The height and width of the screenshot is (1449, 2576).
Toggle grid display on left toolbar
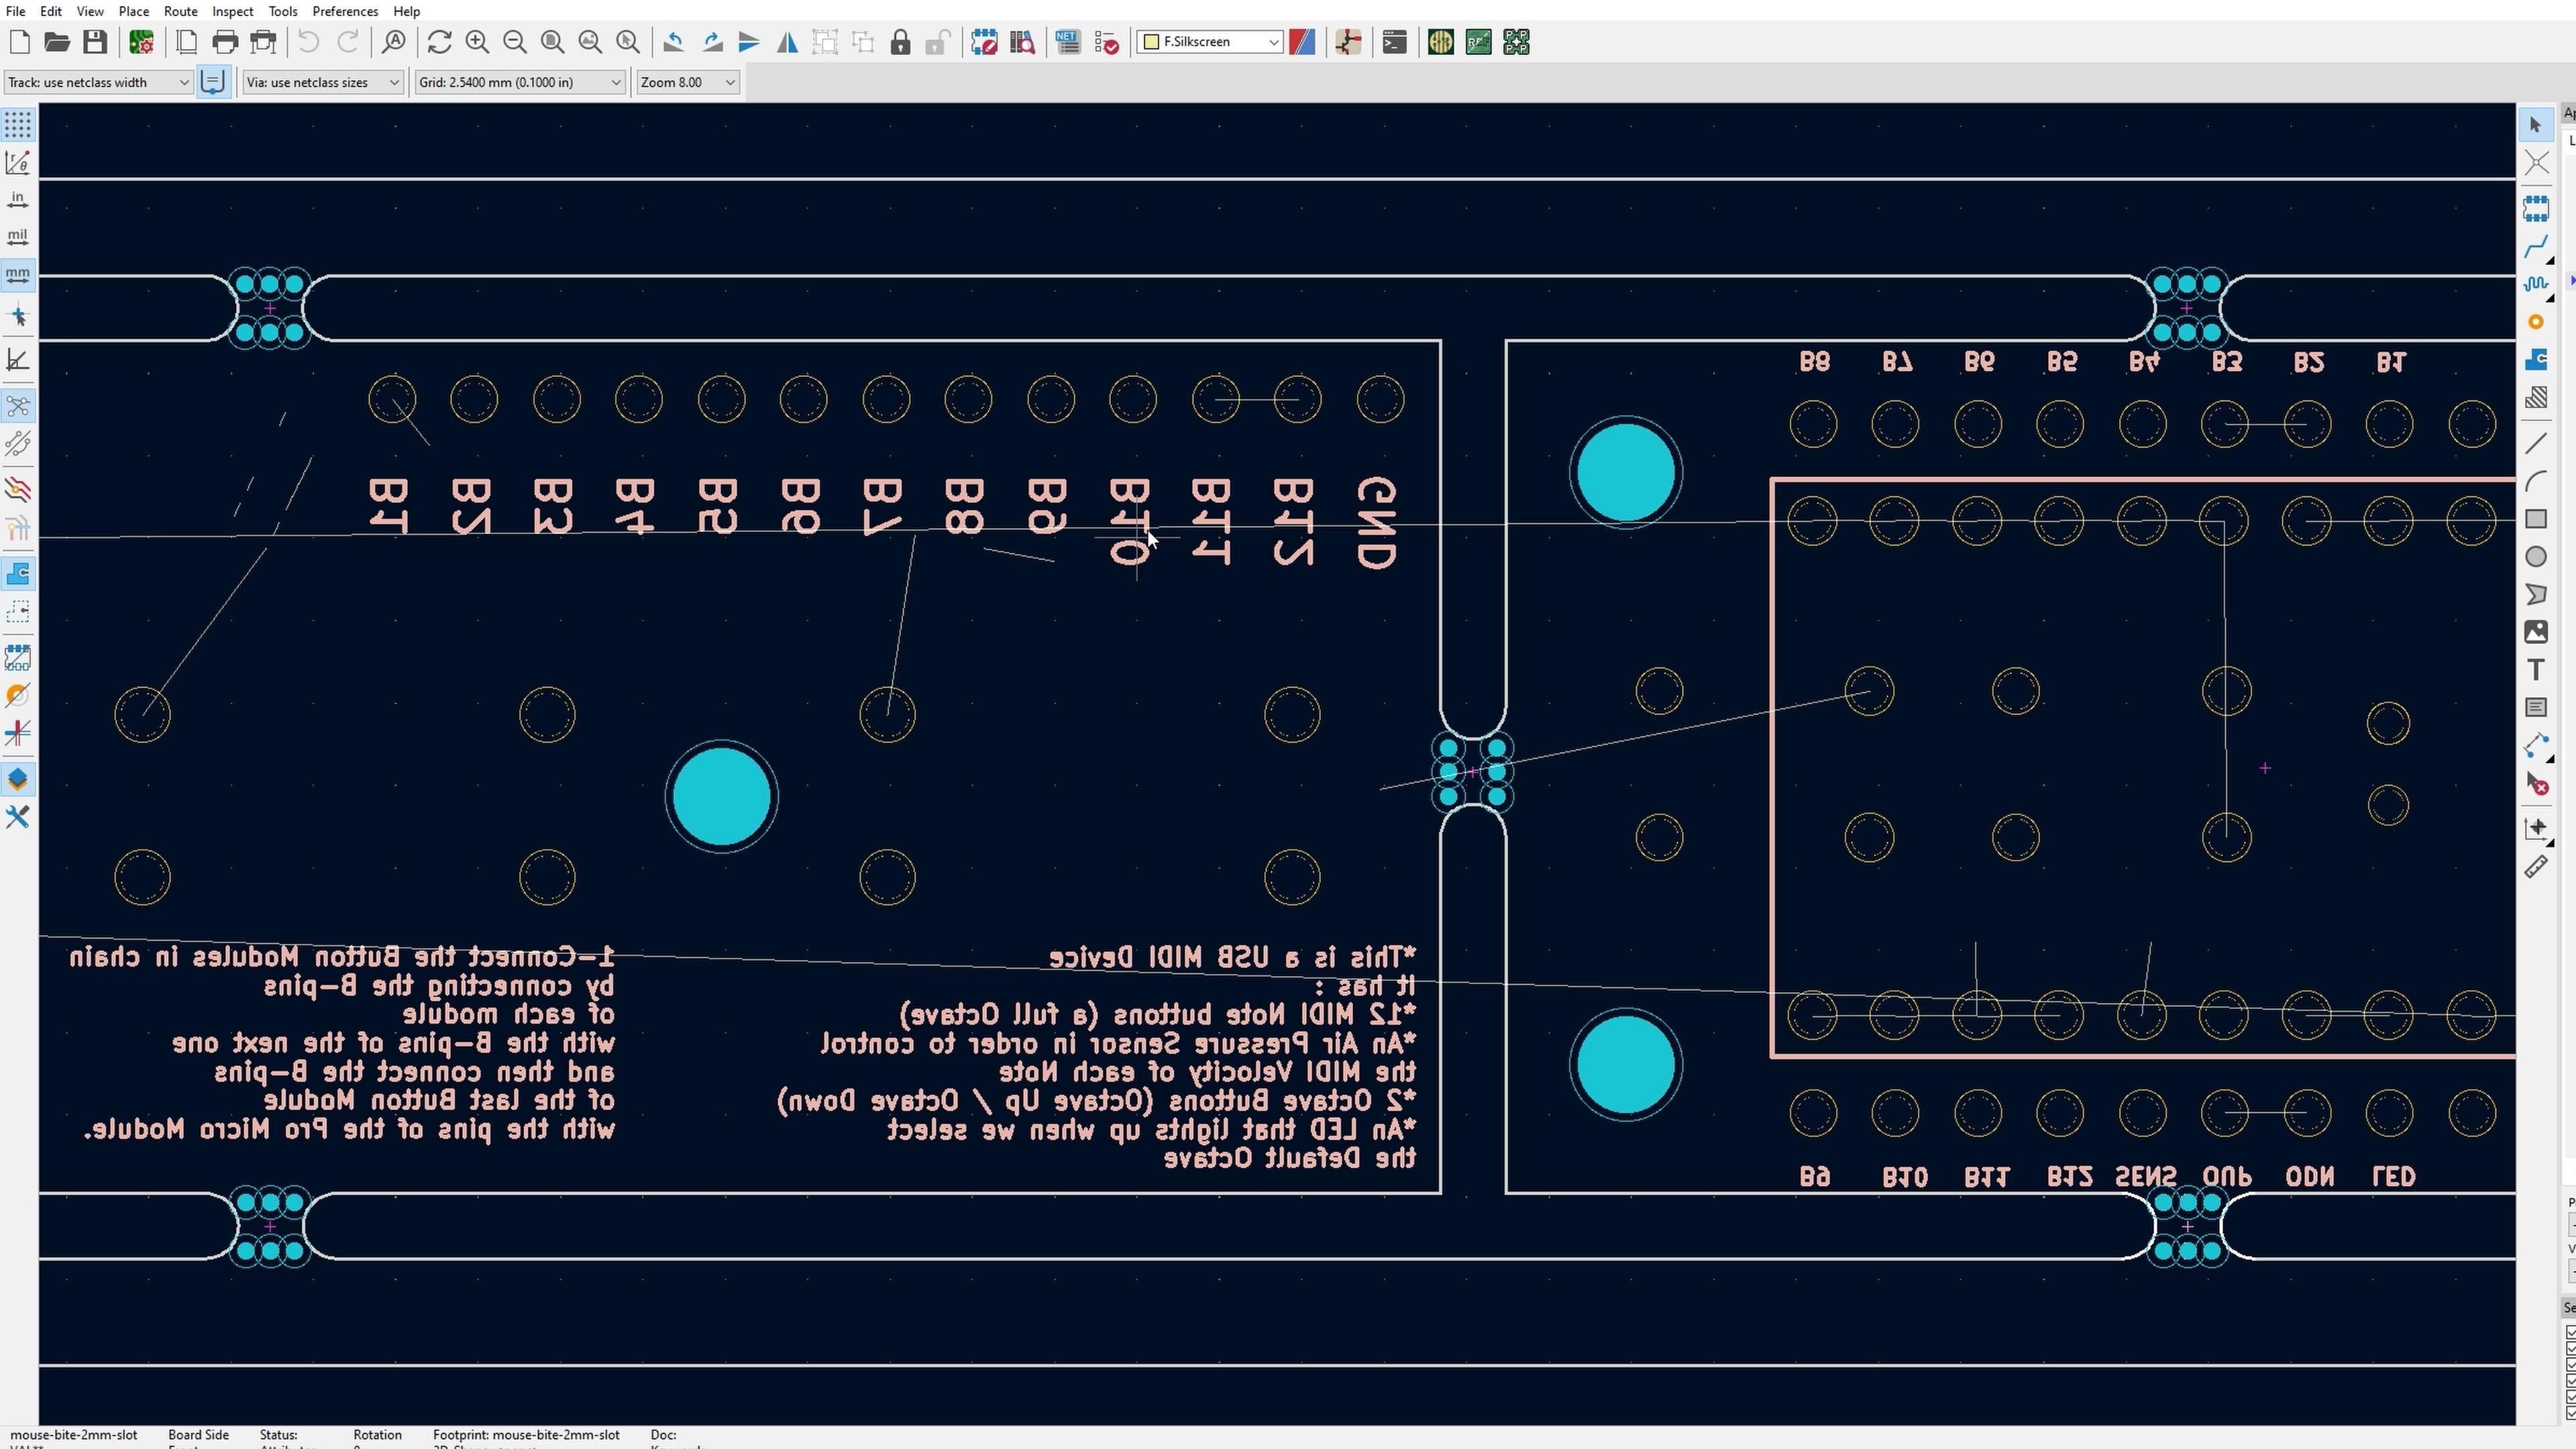[x=18, y=124]
